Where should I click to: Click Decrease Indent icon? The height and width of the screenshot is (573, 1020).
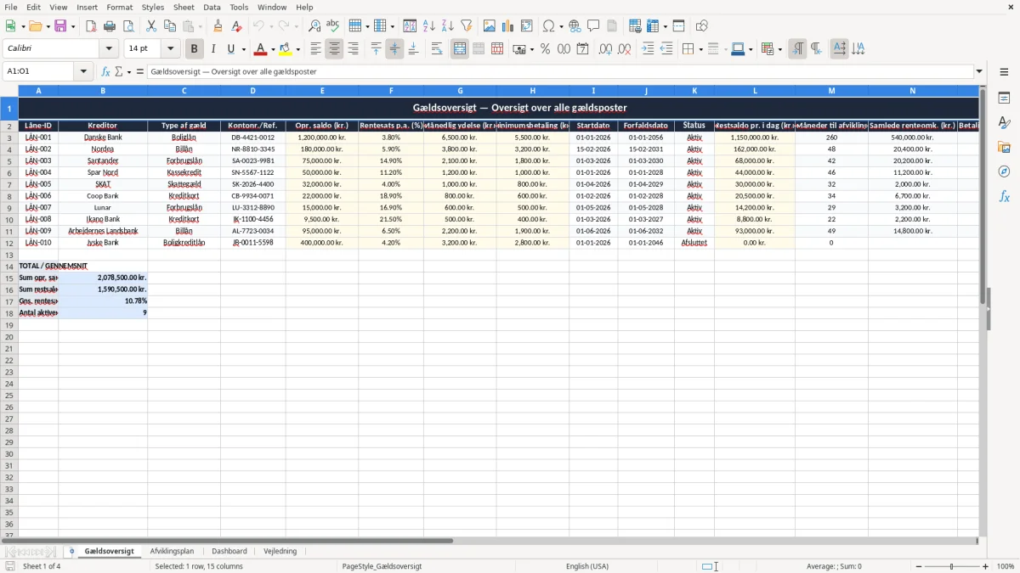click(666, 49)
